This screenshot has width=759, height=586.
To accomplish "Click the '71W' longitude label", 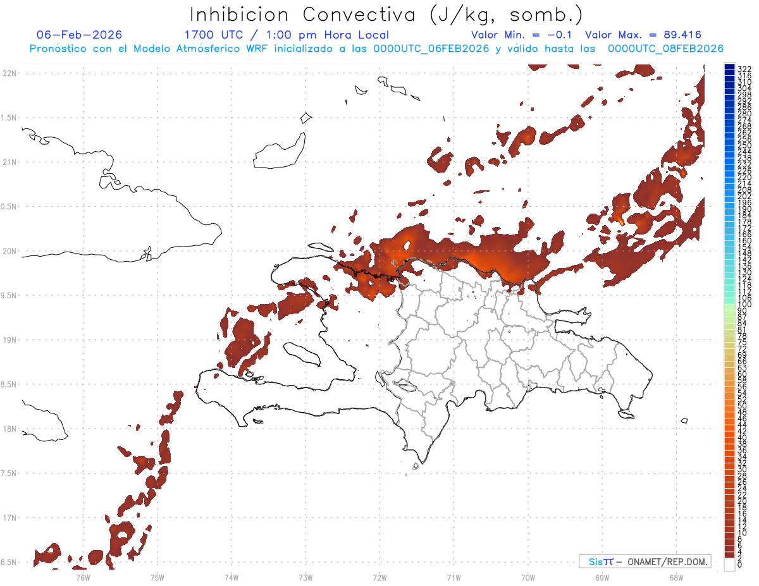I will pos(454,577).
